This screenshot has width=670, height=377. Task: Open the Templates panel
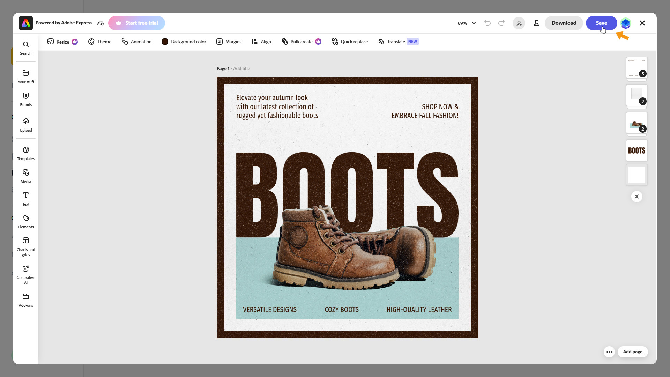[25, 153]
